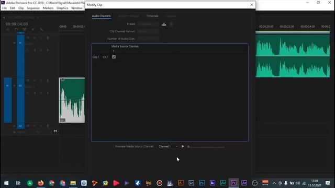
Task: Open the timeline wrench display settings
Action: click(x=41, y=29)
